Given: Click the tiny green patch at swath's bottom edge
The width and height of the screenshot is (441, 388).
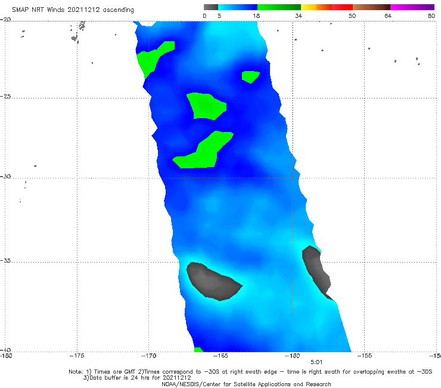Looking at the screenshot, I should pyautogui.click(x=198, y=350).
